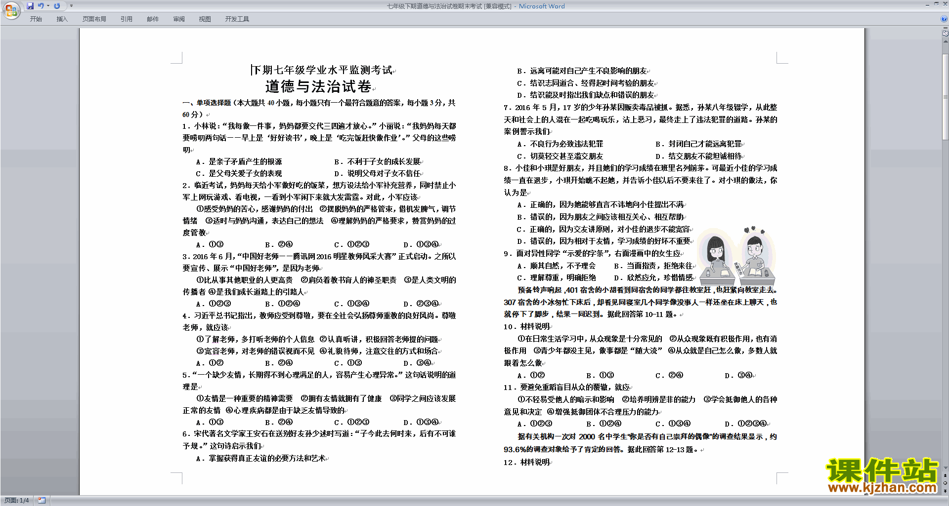The image size is (949, 506).
Task: Switch to the 视图 tab
Action: coord(205,19)
